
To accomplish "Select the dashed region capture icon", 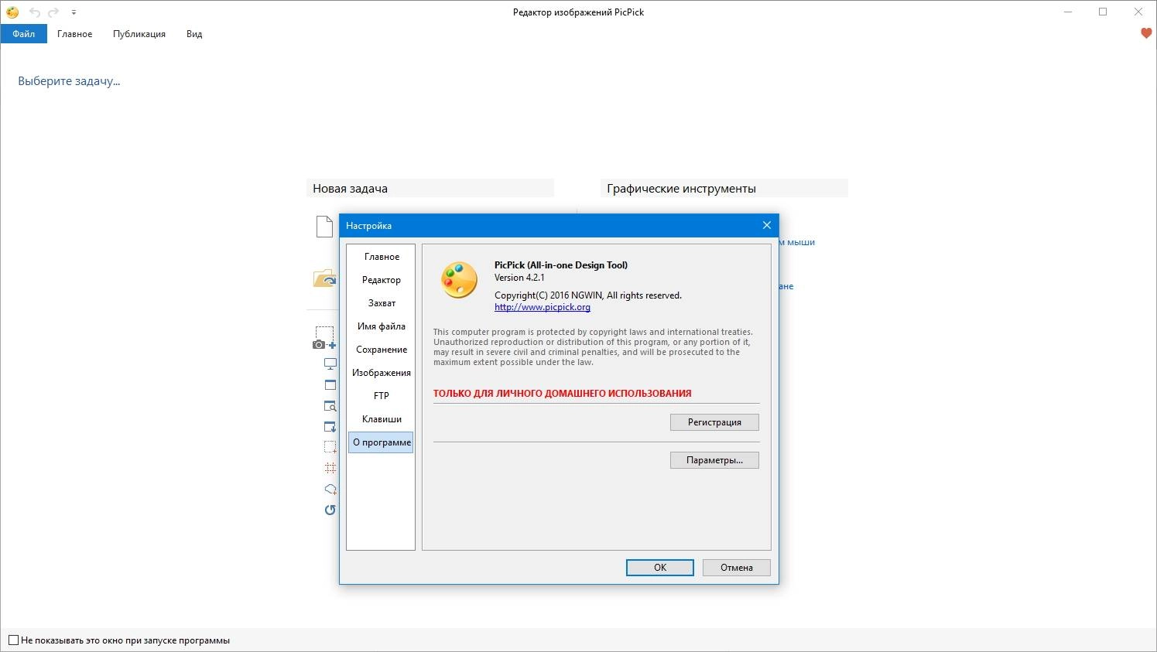I will click(x=330, y=447).
